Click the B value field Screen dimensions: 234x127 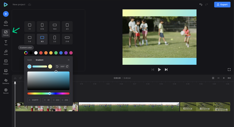click(65, 100)
